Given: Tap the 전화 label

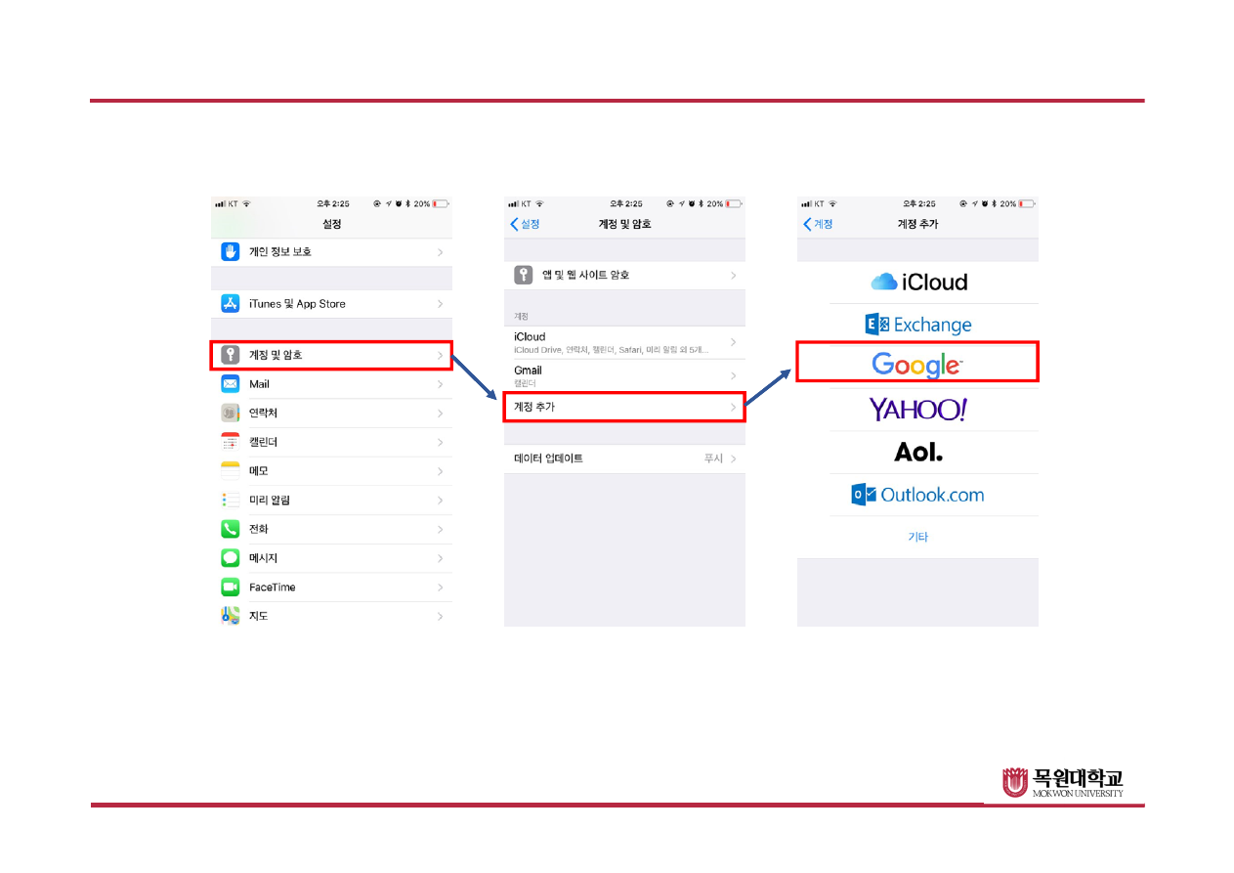Looking at the screenshot, I should 259,529.
